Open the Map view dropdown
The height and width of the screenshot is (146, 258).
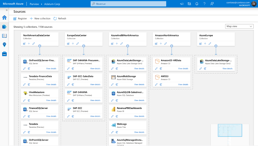tap(239, 26)
